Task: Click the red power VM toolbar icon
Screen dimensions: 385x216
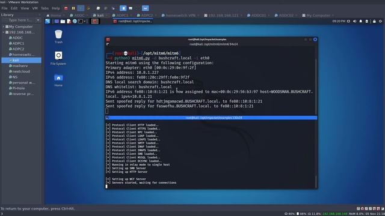Action: pyautogui.click(x=66, y=8)
